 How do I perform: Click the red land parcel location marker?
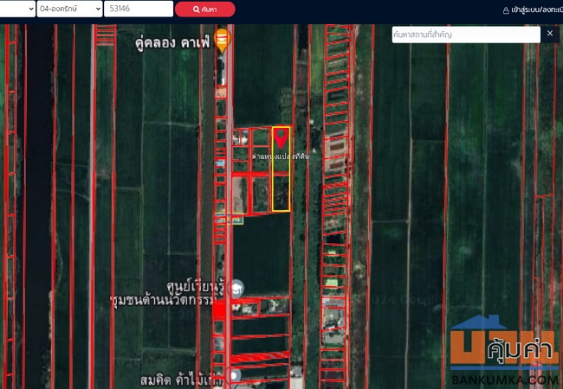pos(281,137)
